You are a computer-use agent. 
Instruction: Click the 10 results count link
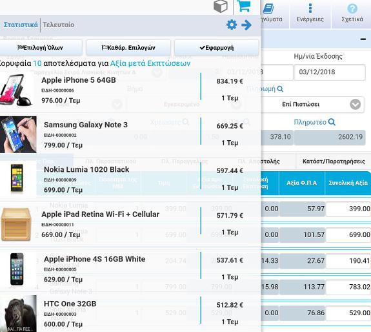(37, 63)
